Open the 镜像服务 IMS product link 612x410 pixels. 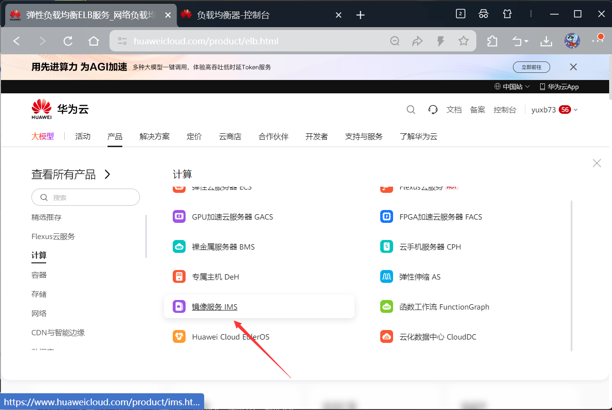click(215, 307)
